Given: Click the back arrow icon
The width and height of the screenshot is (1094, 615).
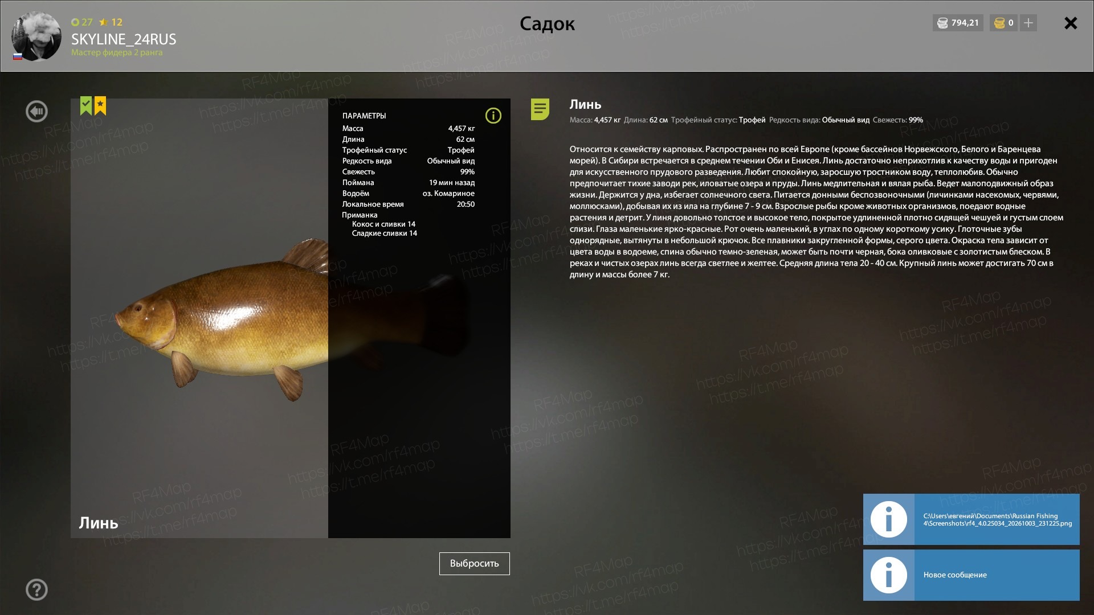Looking at the screenshot, I should [x=36, y=111].
